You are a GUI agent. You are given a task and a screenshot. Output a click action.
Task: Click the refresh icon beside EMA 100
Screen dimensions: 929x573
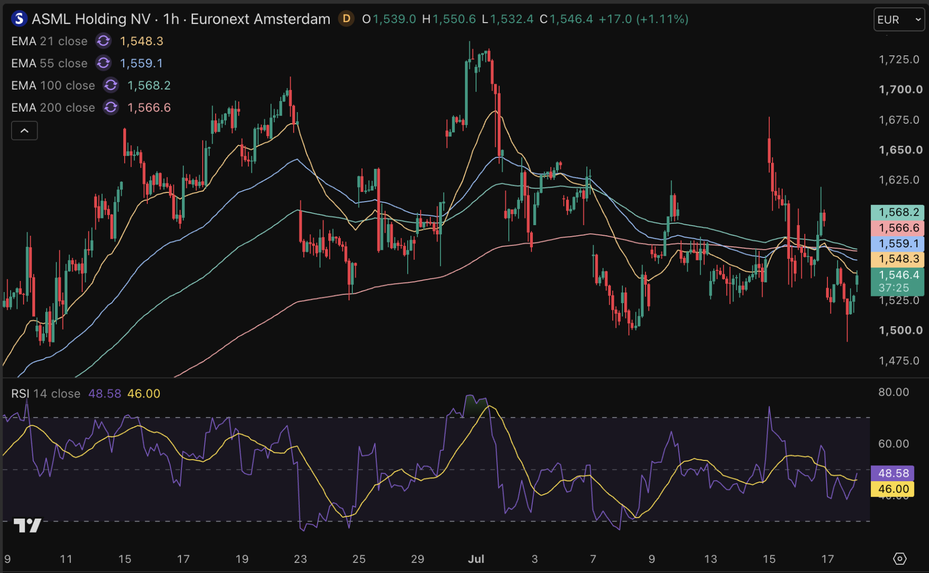[111, 85]
